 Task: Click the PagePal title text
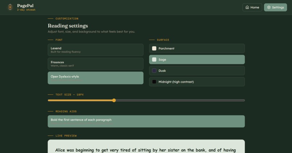25,5
